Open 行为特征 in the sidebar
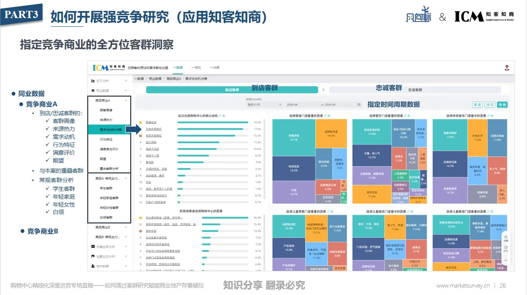Image resolution: width=527 pixels, height=295 pixels. [x=106, y=140]
